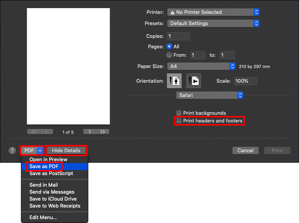This screenshot has width=299, height=223.
Task: Select the From page range radio button
Action: 169,55
